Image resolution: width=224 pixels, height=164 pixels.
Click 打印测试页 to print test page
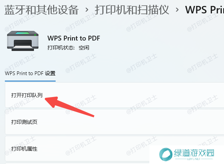tap(115, 122)
